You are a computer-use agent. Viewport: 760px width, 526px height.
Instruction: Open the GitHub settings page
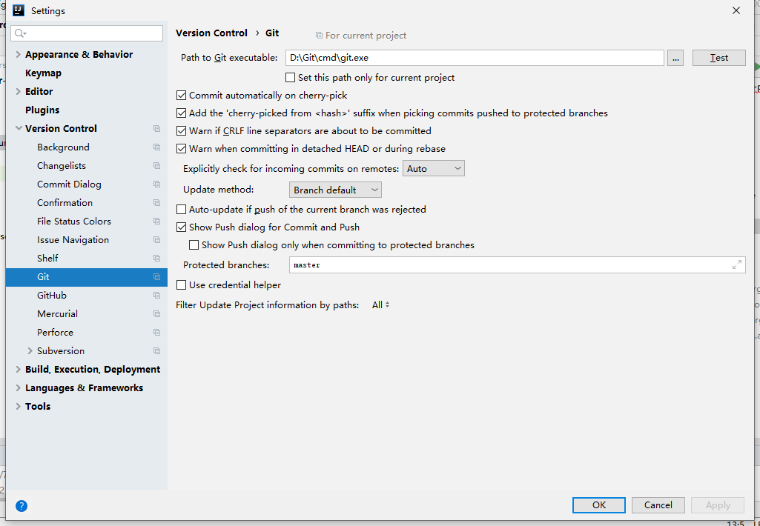click(x=52, y=296)
